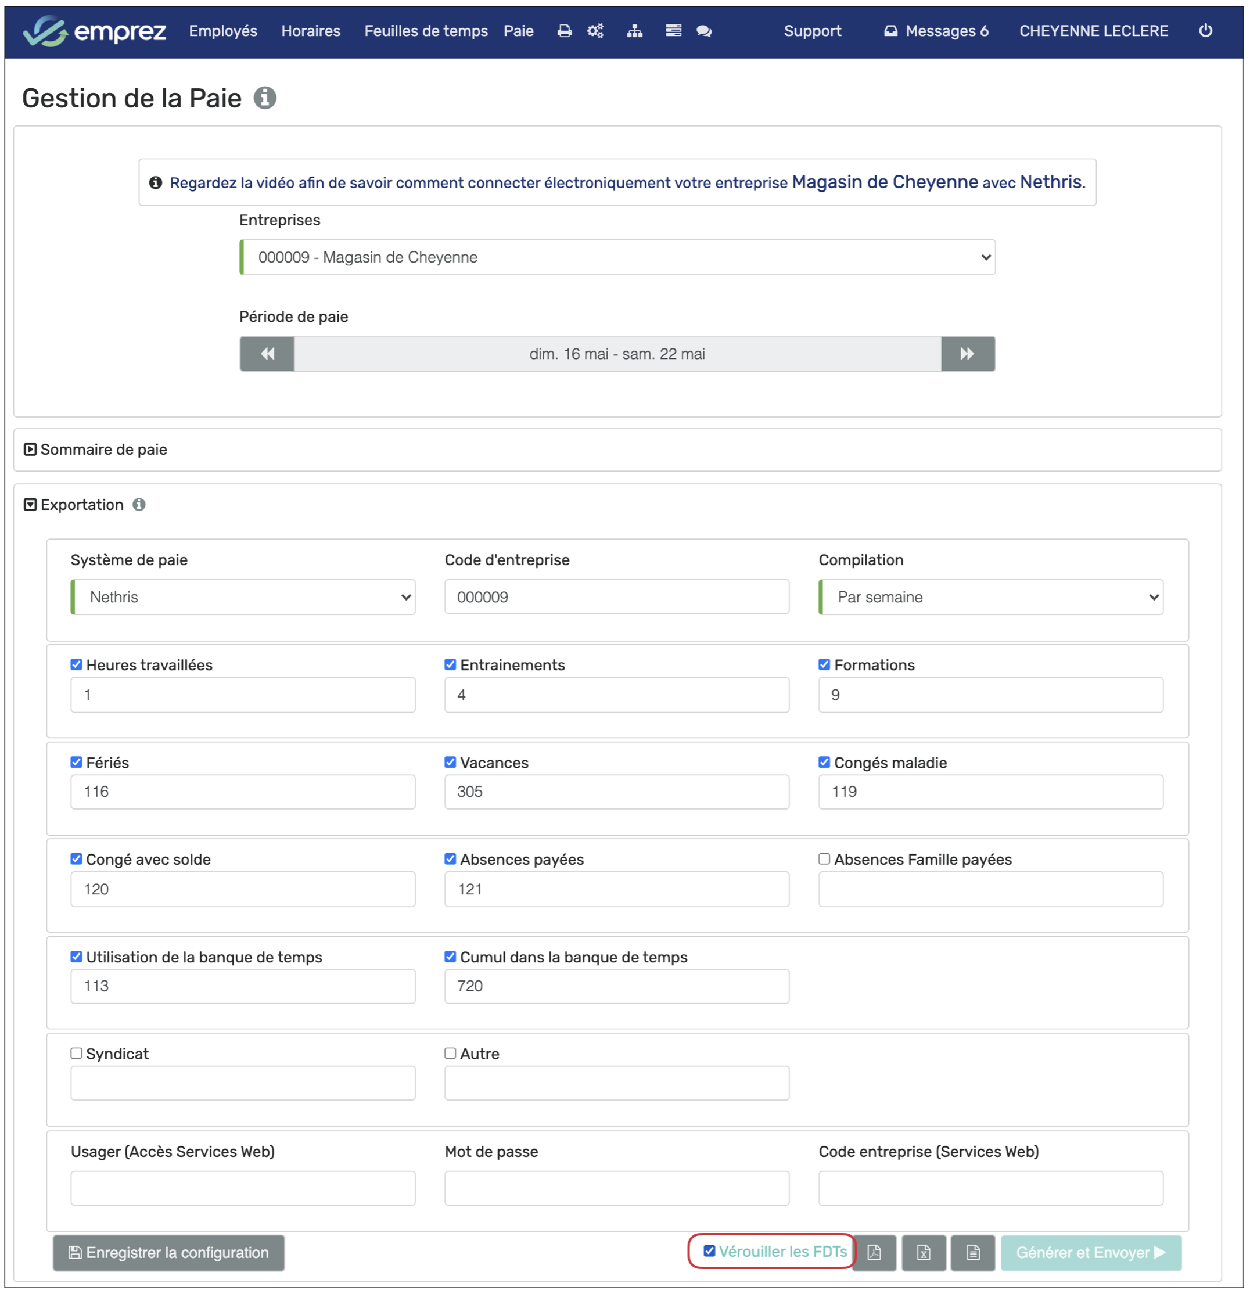Viewport: 1250px width, 1294px height.
Task: Advance to next pay period
Action: point(967,354)
